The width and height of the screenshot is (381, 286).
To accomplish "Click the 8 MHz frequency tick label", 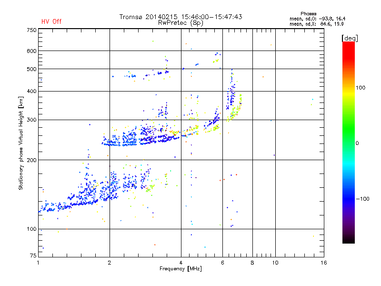I will point(252,263).
